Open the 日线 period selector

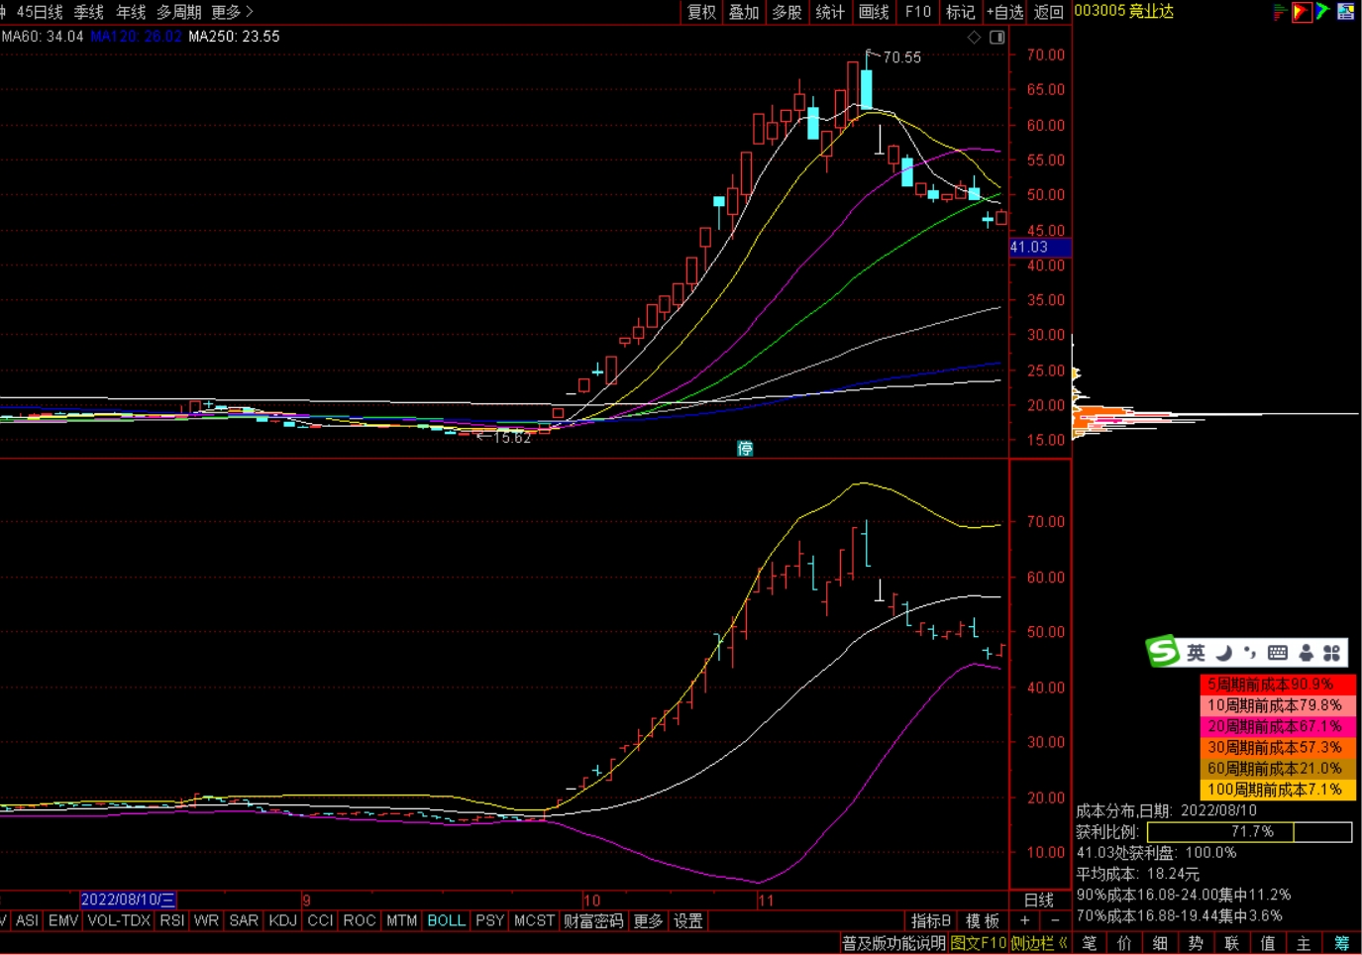[x=1039, y=900]
